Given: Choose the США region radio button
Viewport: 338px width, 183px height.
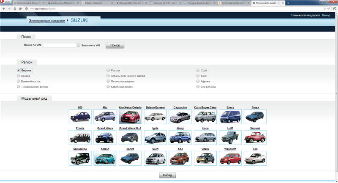Looking at the screenshot, I should 198,70.
